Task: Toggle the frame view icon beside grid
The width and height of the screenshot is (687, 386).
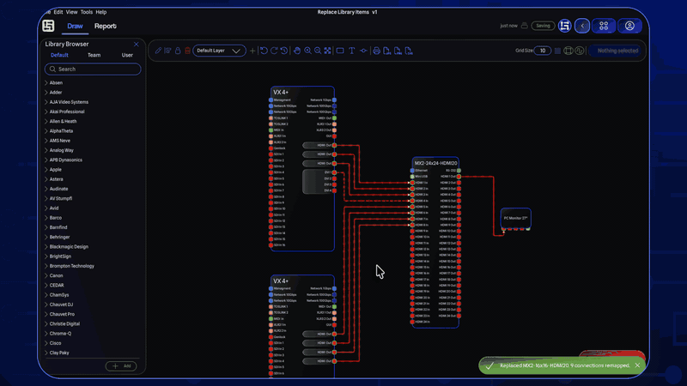Action: (x=568, y=51)
